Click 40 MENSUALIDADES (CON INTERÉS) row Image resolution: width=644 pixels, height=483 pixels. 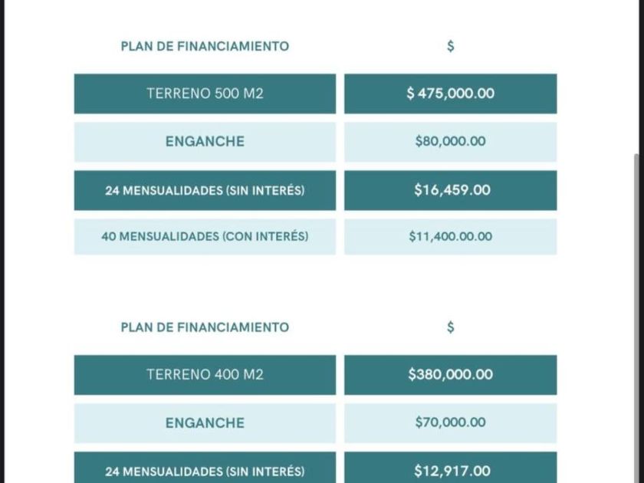[205, 237]
